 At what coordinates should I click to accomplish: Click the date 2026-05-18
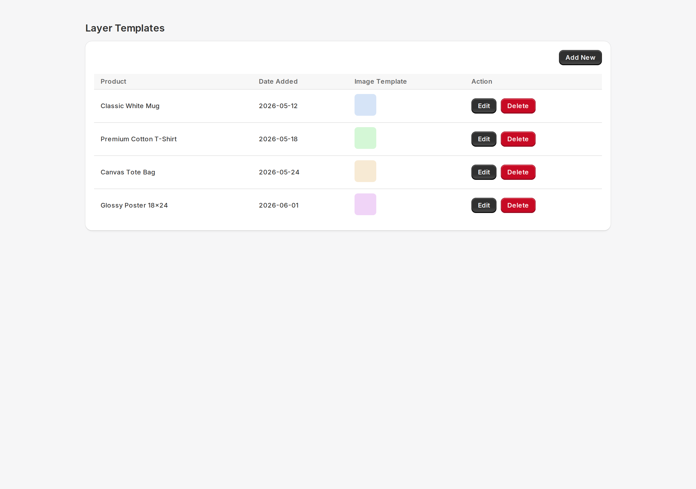coord(278,139)
